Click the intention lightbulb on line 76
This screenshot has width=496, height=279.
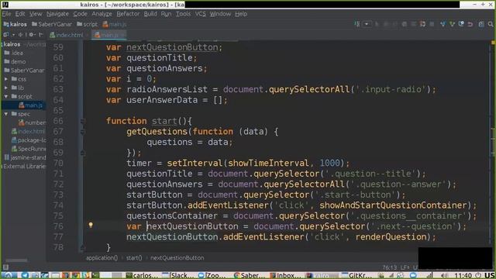pyautogui.click(x=91, y=226)
